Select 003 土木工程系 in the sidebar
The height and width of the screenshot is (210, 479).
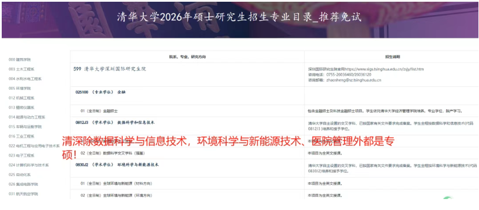click(21, 69)
